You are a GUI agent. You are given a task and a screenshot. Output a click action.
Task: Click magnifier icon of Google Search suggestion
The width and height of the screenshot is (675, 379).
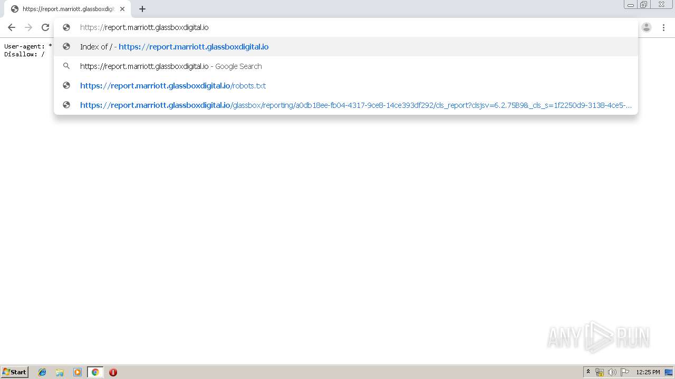(x=66, y=66)
